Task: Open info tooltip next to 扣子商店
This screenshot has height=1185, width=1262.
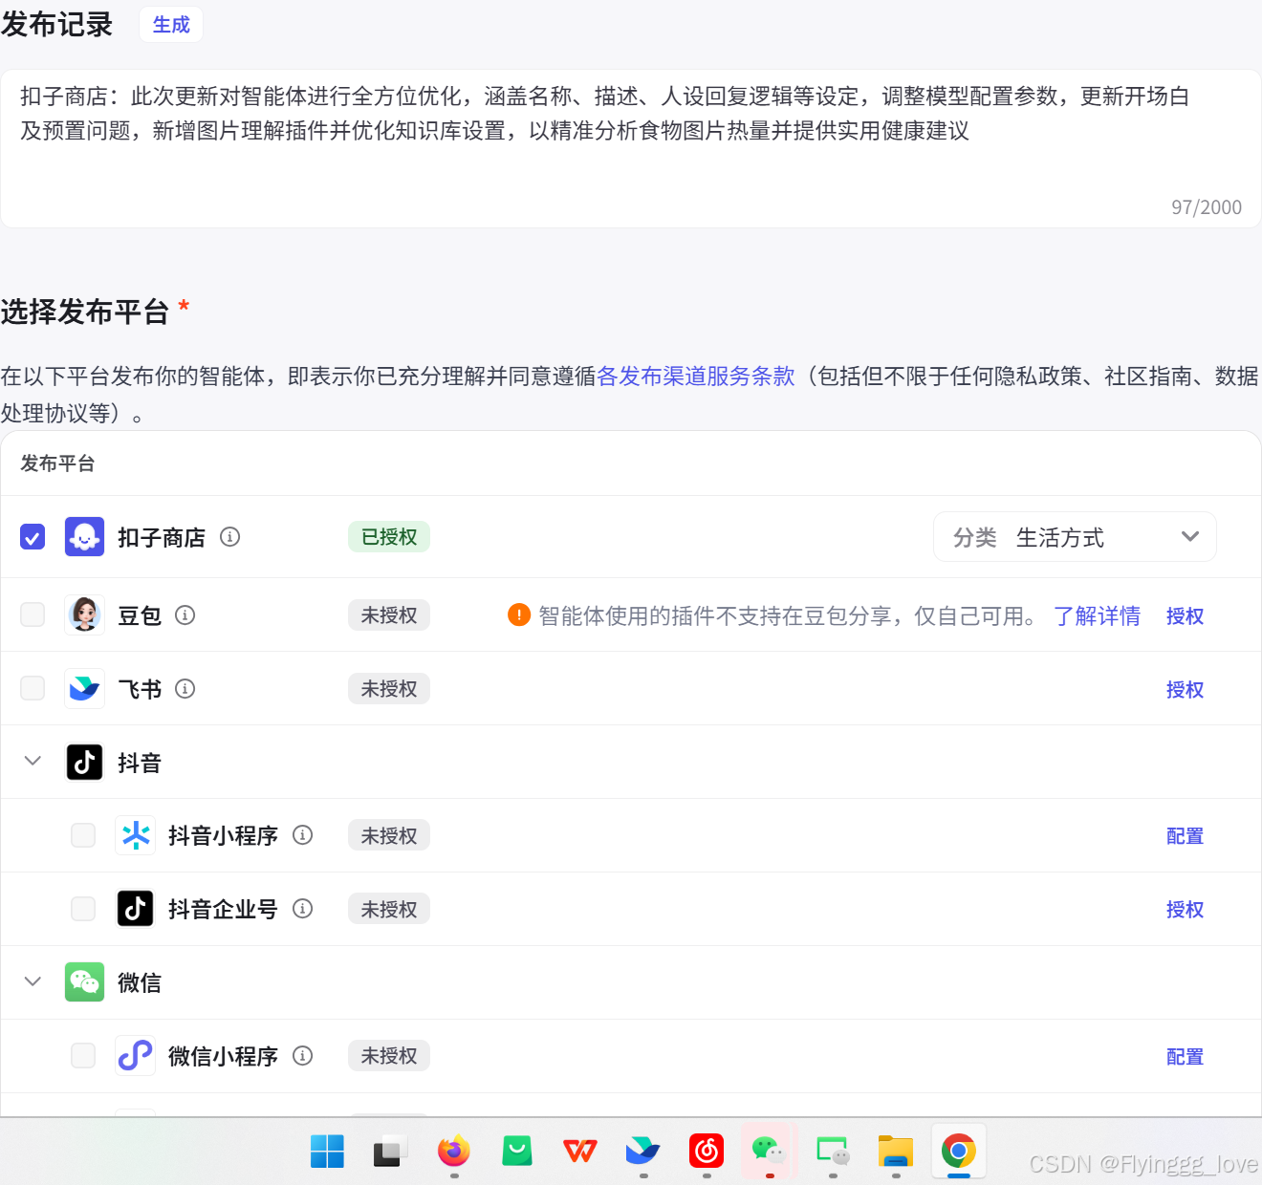Action: point(230,537)
